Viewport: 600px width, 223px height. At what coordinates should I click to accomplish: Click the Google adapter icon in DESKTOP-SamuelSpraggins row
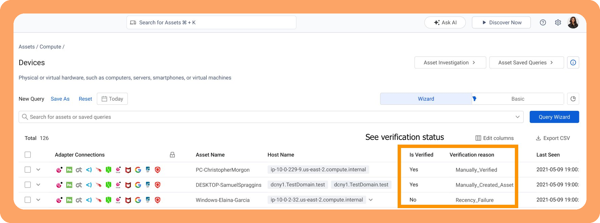tap(138, 185)
